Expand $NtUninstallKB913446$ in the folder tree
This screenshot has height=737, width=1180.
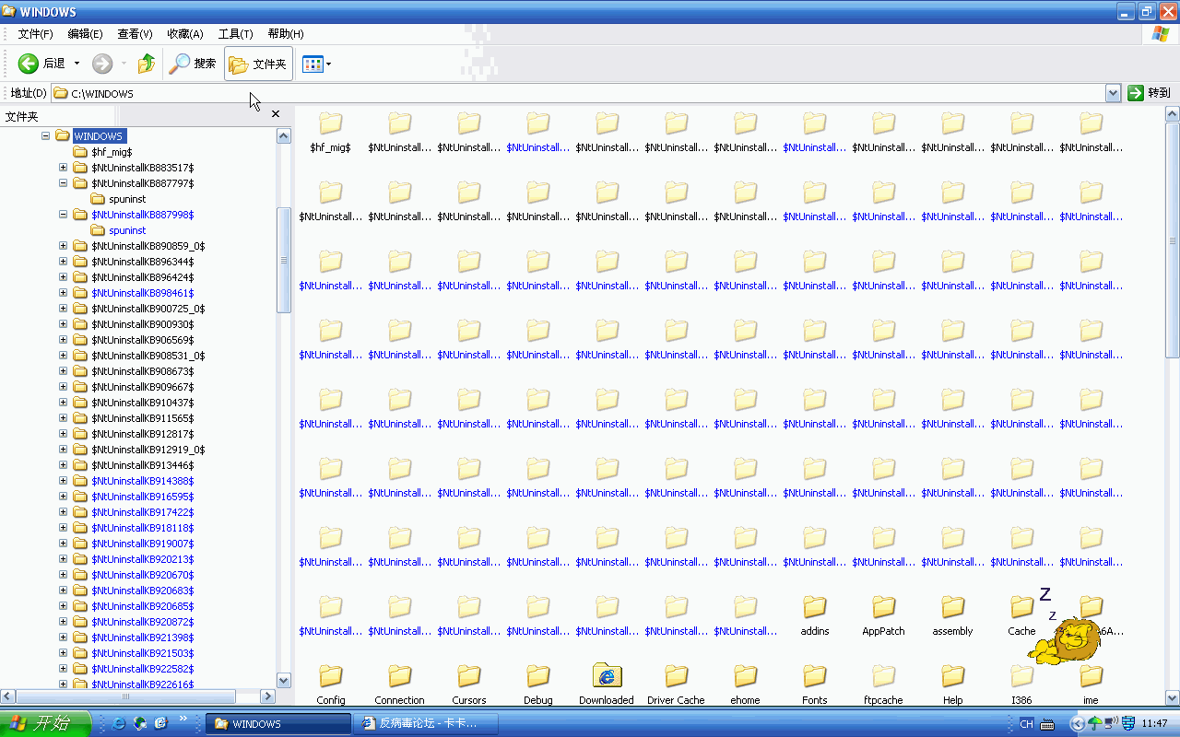coord(63,465)
